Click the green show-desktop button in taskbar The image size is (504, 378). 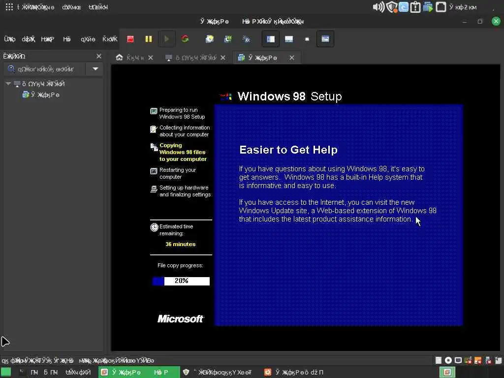[6, 372]
